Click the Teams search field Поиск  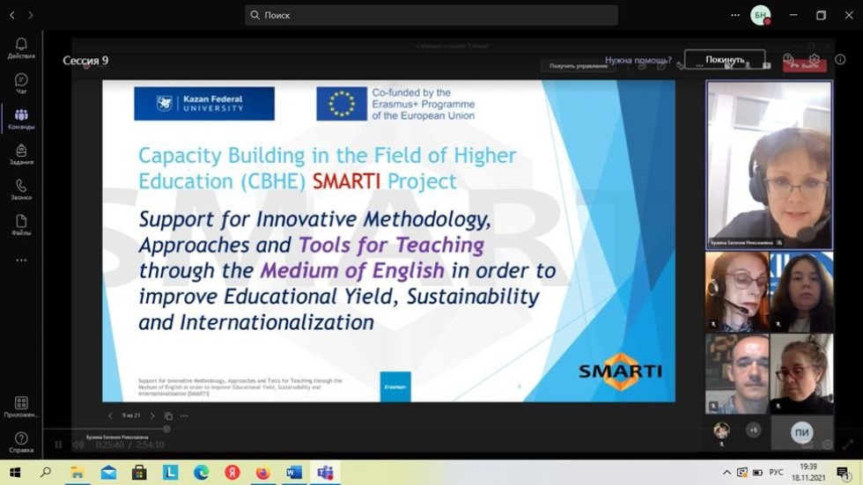(x=431, y=15)
